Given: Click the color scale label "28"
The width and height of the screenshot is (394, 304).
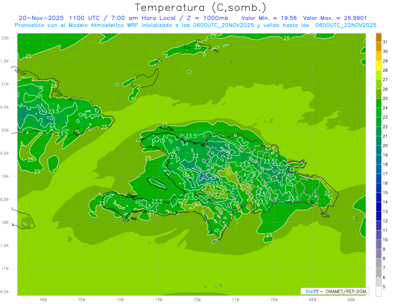Looking at the screenshot, I should [x=385, y=70].
